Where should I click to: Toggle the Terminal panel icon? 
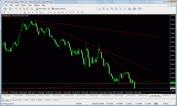[28, 9]
